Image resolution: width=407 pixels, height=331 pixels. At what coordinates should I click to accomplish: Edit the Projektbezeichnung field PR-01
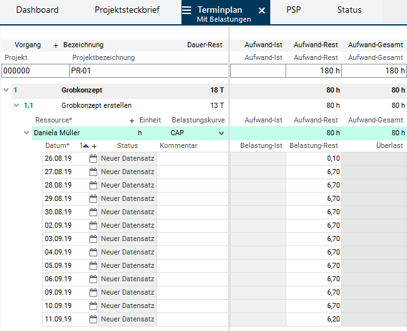point(149,71)
